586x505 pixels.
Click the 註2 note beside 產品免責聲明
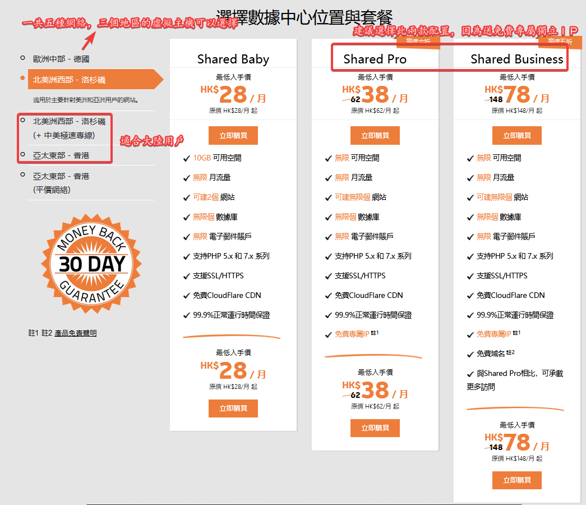click(47, 333)
